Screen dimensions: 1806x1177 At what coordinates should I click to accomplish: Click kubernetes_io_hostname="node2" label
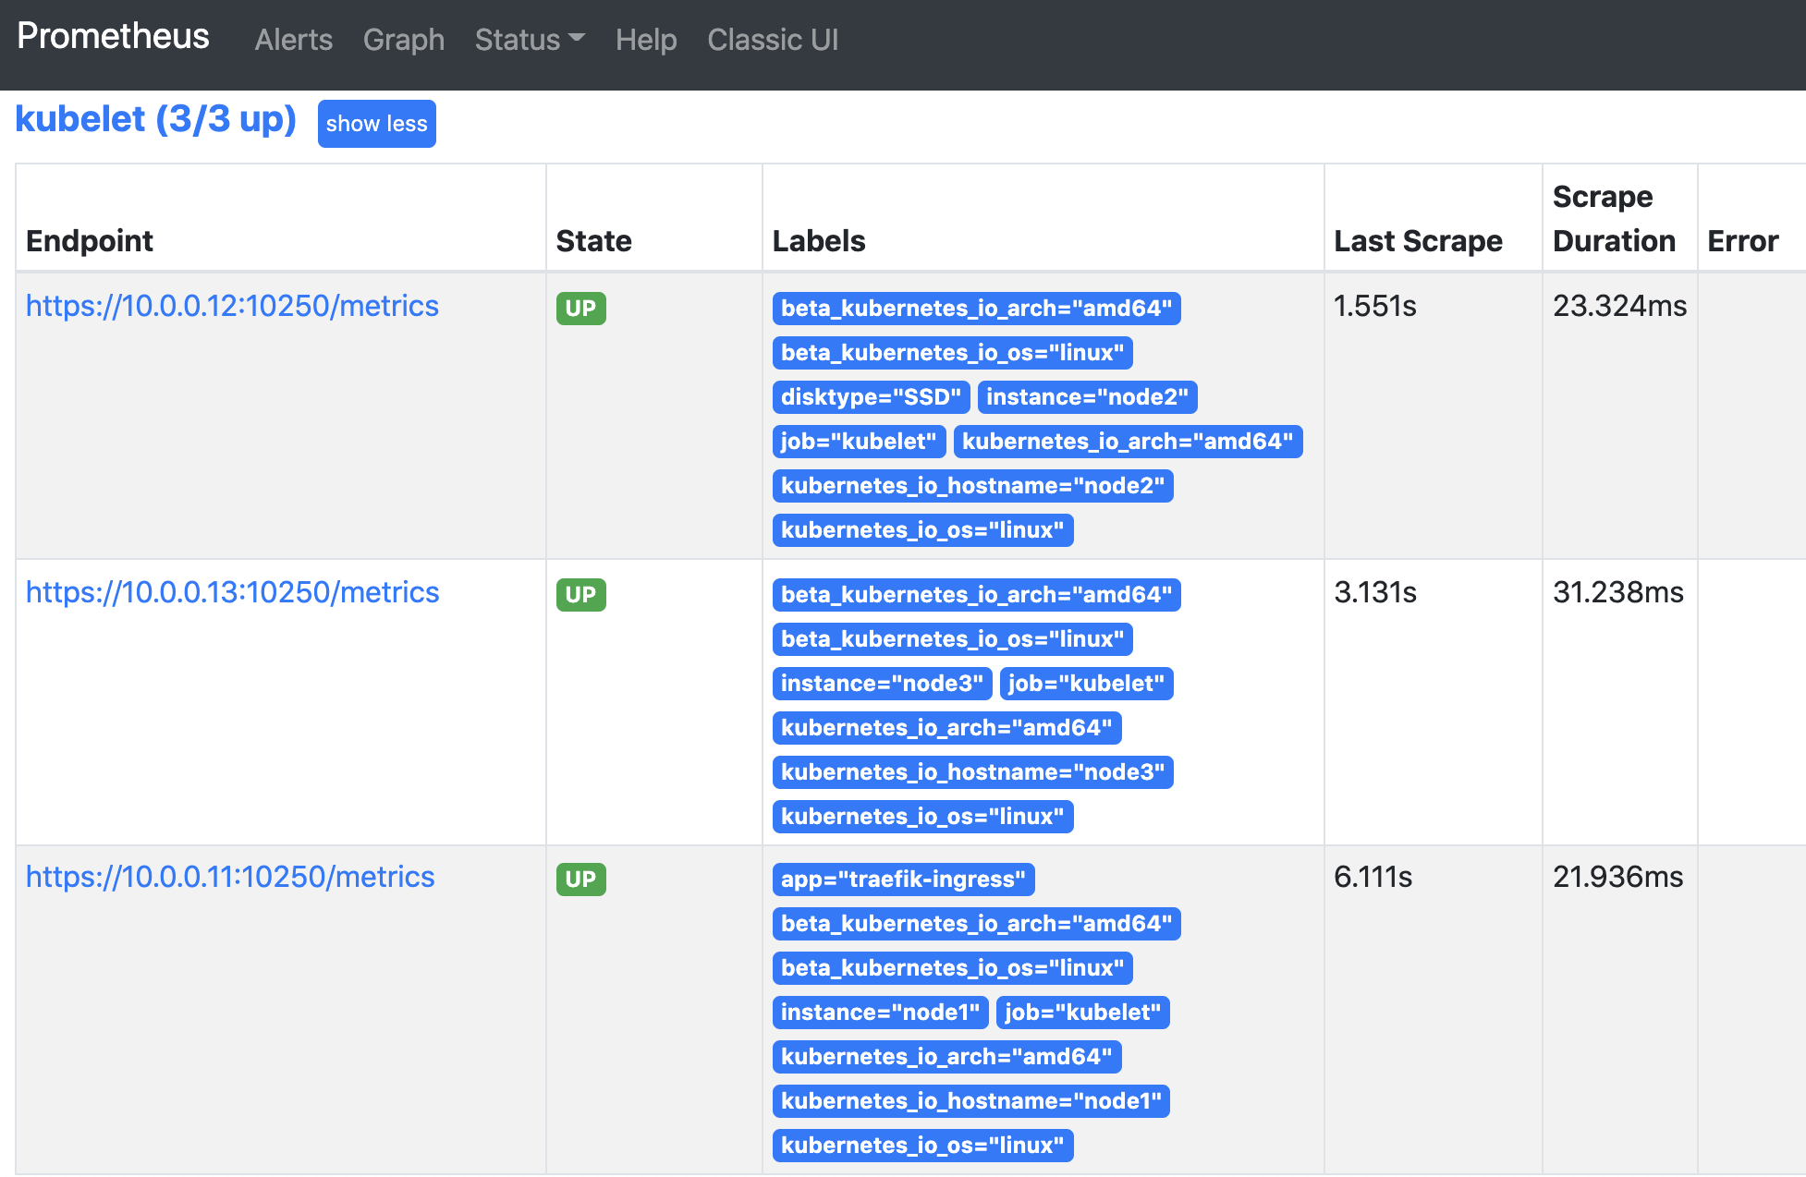pyautogui.click(x=972, y=486)
